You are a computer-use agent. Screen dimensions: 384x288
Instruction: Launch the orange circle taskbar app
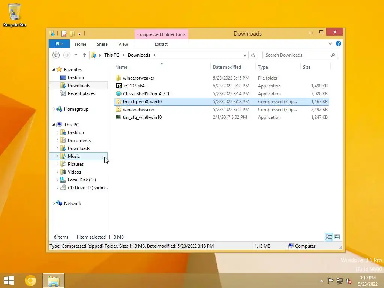(30, 280)
